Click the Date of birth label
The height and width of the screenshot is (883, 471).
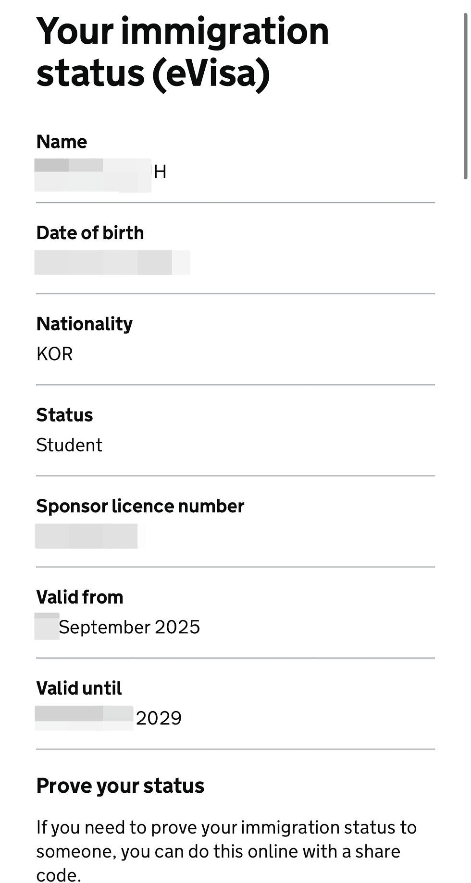[x=90, y=233]
